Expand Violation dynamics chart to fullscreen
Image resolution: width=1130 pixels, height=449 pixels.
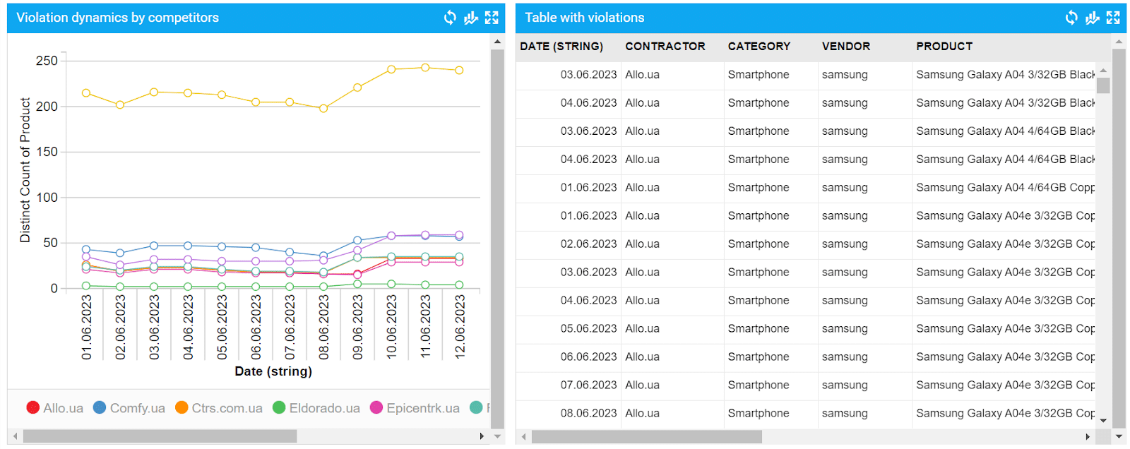tap(492, 18)
